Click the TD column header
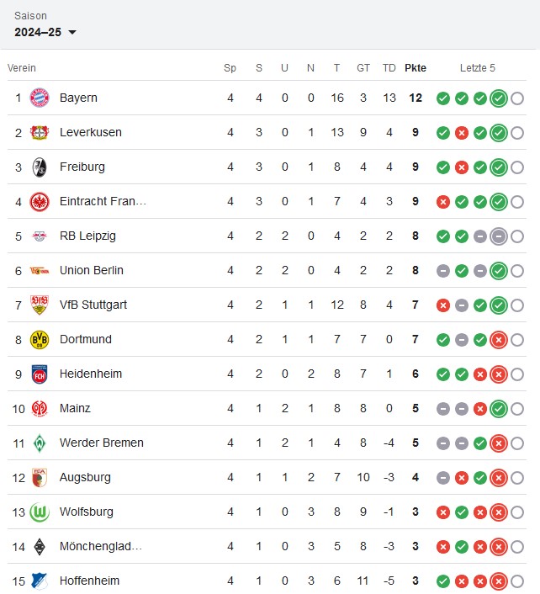The width and height of the screenshot is (540, 594). 389,68
